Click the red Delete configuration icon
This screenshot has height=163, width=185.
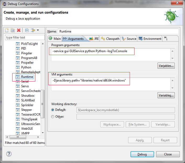(x=19, y=30)
